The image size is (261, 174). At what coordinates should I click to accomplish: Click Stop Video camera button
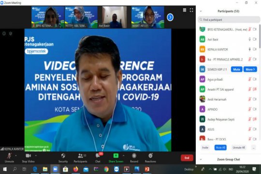[x=28, y=158]
